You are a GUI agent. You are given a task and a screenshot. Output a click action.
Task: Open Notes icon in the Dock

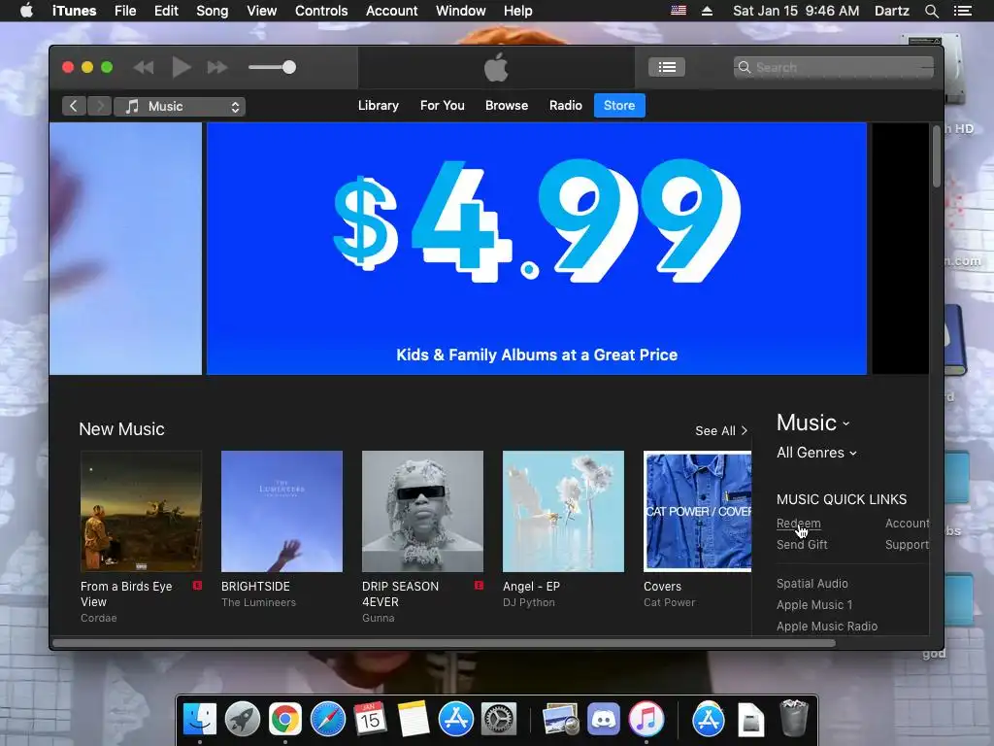pyautogui.click(x=413, y=719)
